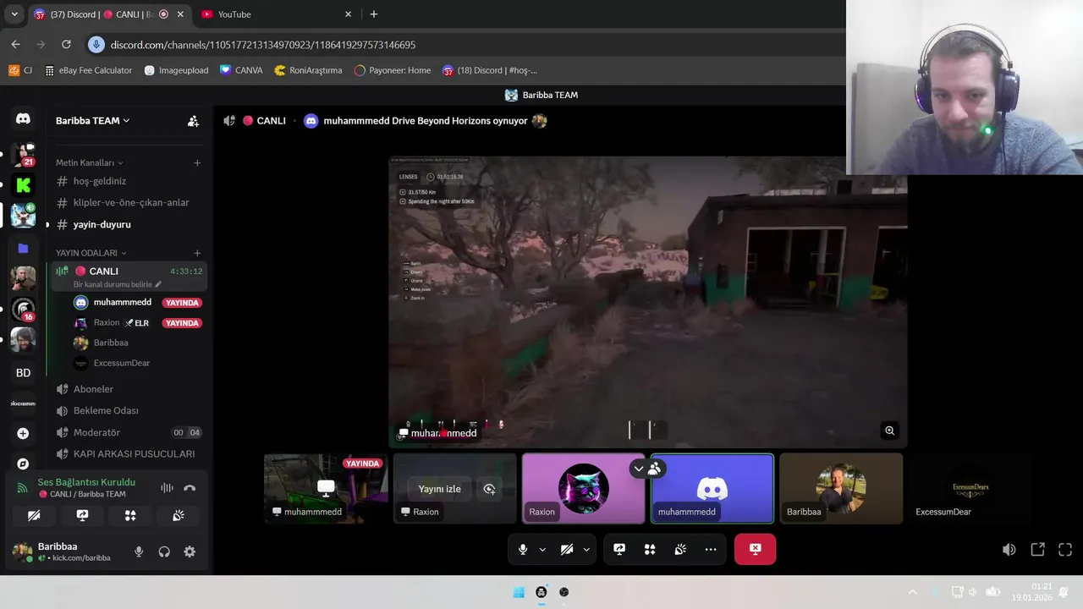This screenshot has width=1083, height=609.
Task: Open the browser tab search dropdown
Action: [x=14, y=14]
